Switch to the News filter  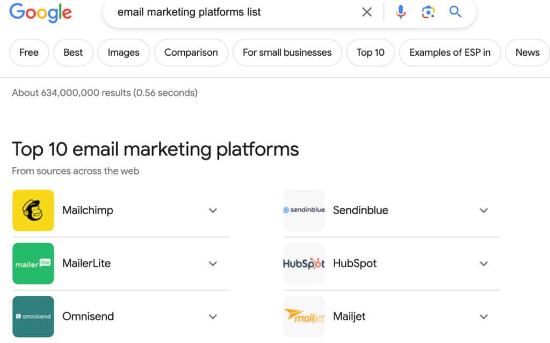[527, 53]
